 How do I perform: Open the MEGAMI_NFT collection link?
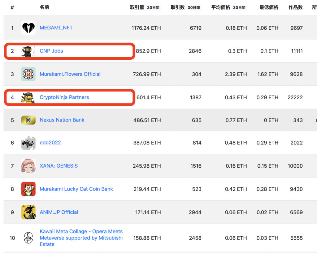(x=56, y=28)
